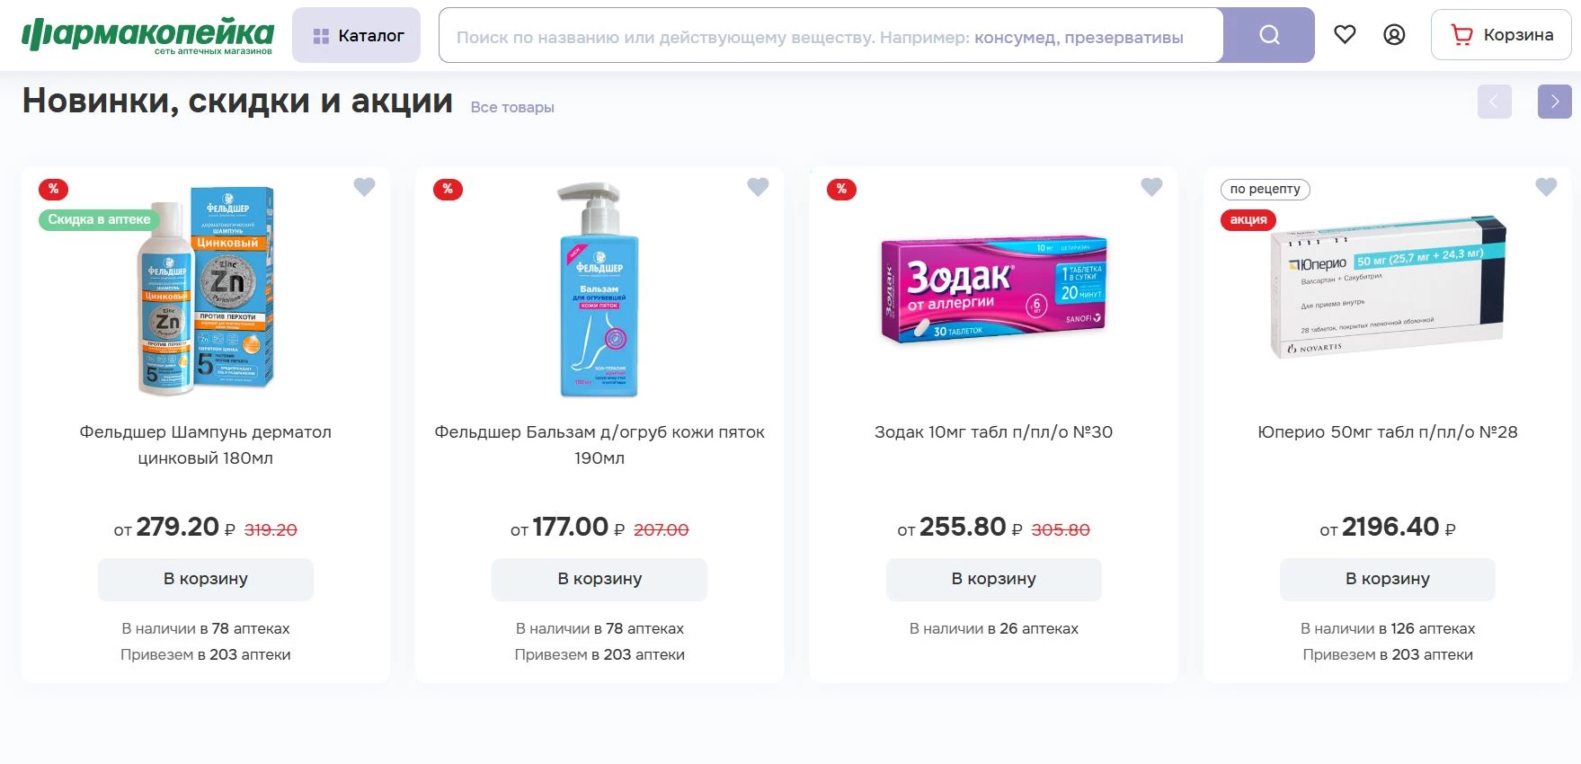Click the magnifying glass search icon
The height and width of the screenshot is (764, 1581).
point(1267,34)
